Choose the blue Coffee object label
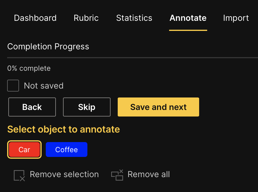258x192 pixels. tap(67, 149)
